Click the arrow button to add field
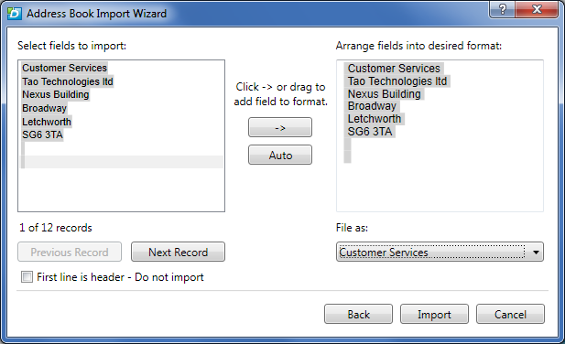Viewport: 565px width, 344px height. tap(280, 127)
